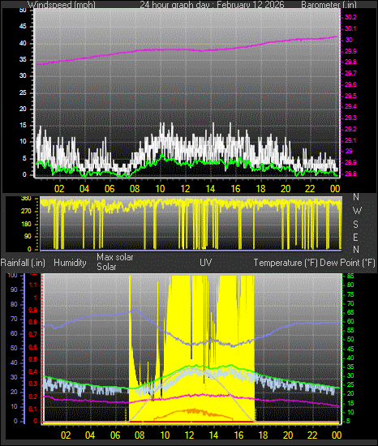Select the '24 hour graph day : February 12 2026' heading
This screenshot has width=378, height=446.
(212, 5)
